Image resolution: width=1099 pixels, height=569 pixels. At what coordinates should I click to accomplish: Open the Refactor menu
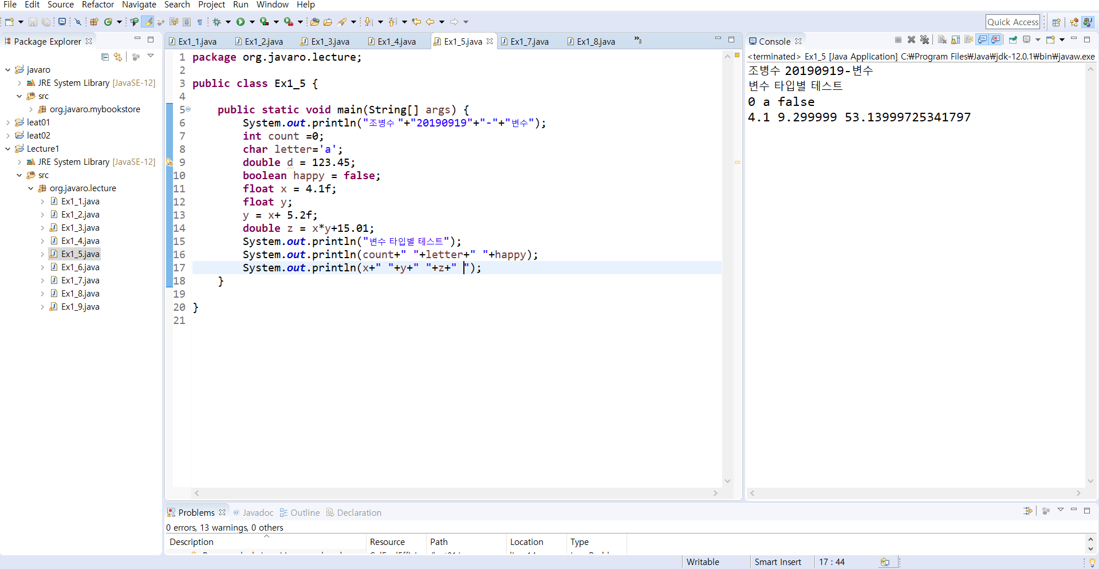[x=98, y=5]
